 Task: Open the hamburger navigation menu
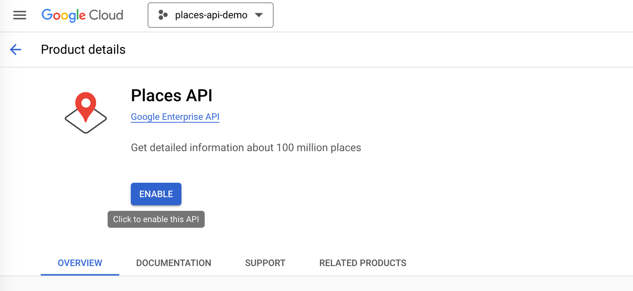pyautogui.click(x=19, y=15)
